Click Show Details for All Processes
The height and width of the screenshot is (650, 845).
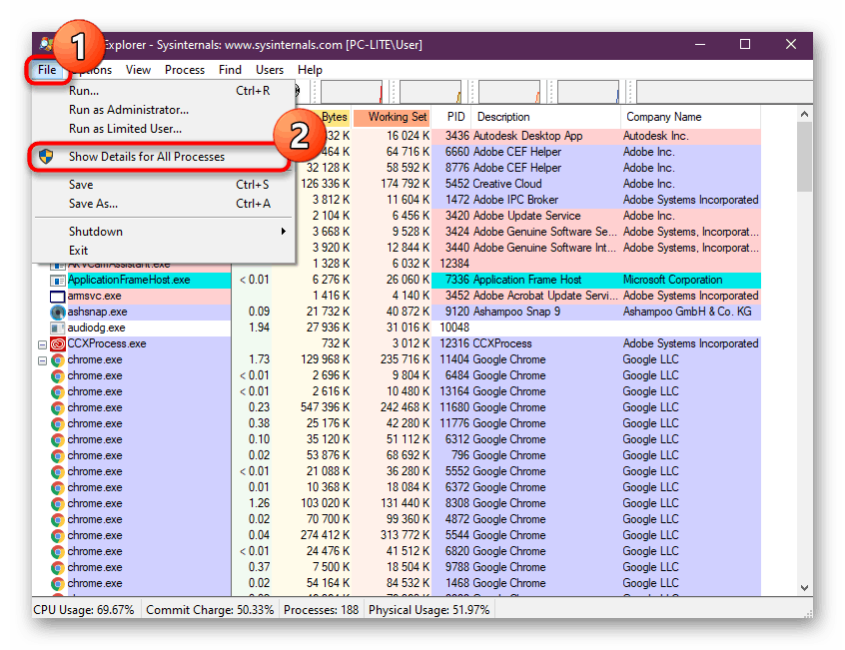pos(164,157)
